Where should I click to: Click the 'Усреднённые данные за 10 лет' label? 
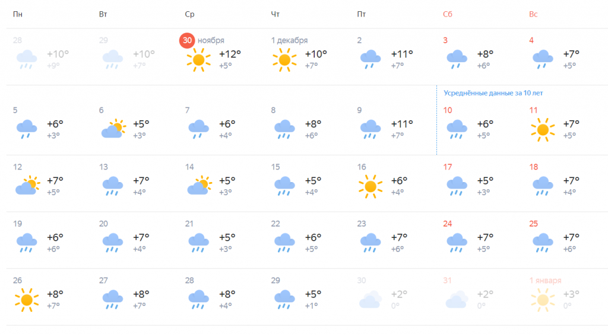click(x=493, y=93)
